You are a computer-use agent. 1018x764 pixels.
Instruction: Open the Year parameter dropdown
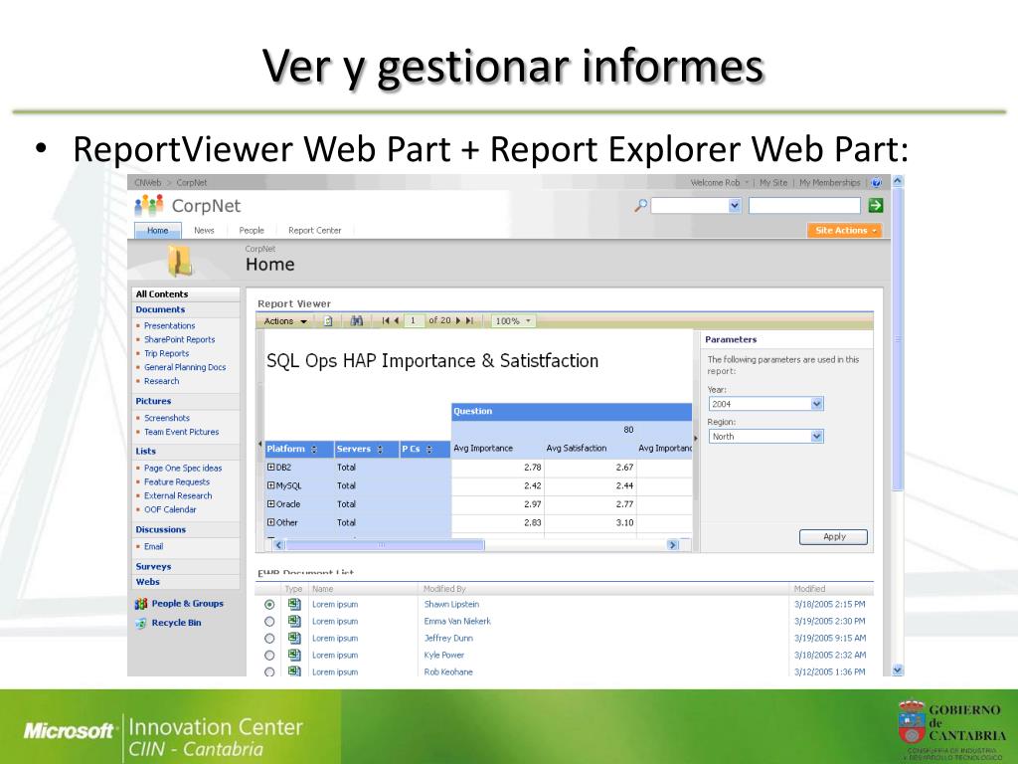817,404
